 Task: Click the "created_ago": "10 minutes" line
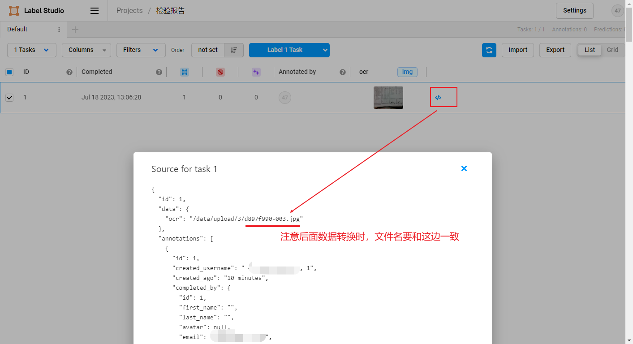click(x=220, y=278)
